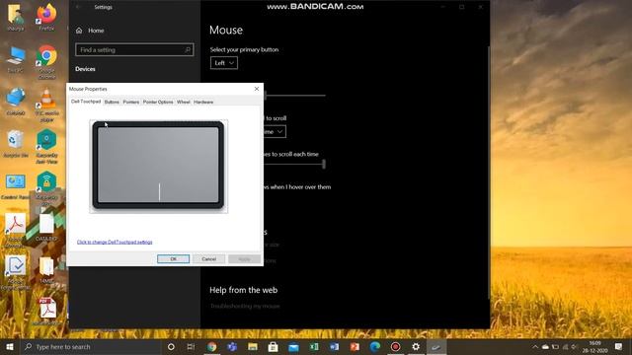Open This PC desktop icon
Screen dimensions: 632x355
(x=16, y=59)
